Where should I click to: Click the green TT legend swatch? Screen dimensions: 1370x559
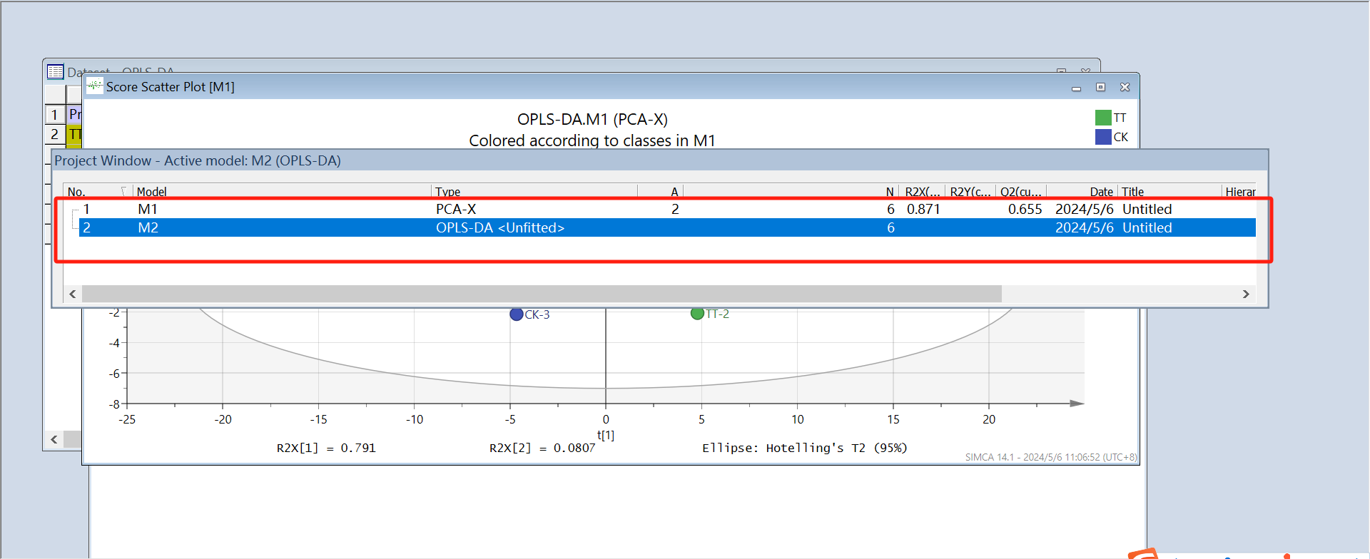click(1103, 118)
